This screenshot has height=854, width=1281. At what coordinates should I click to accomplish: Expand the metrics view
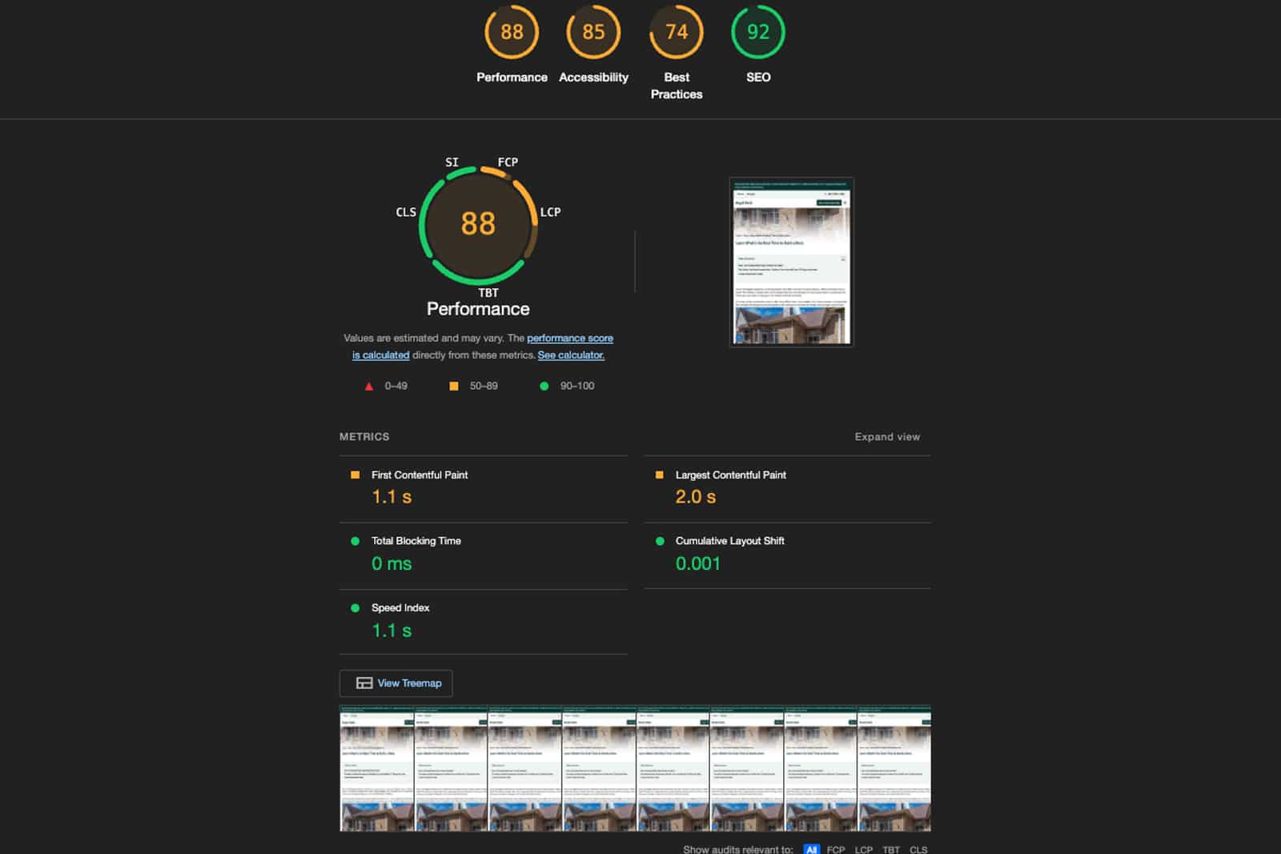pos(887,437)
